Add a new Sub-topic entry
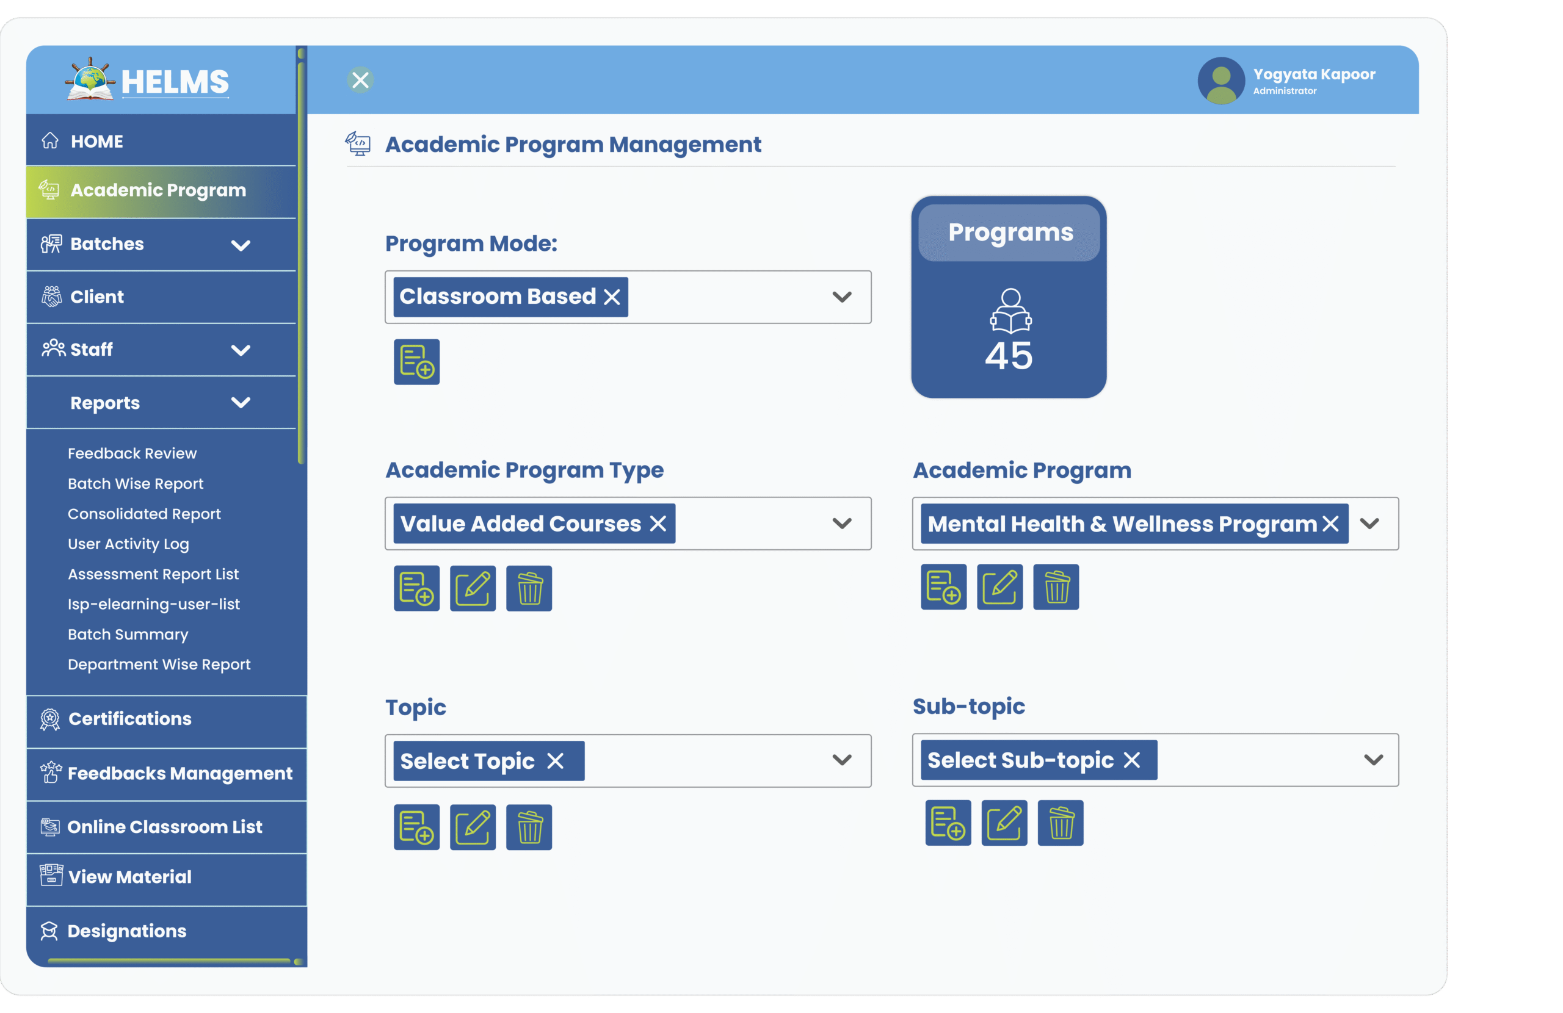This screenshot has width=1563, height=1013. click(x=948, y=823)
